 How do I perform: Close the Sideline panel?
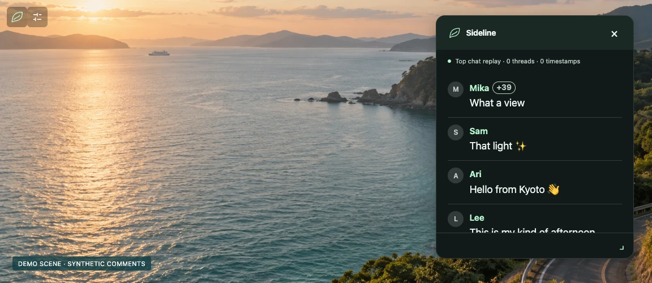(x=614, y=34)
